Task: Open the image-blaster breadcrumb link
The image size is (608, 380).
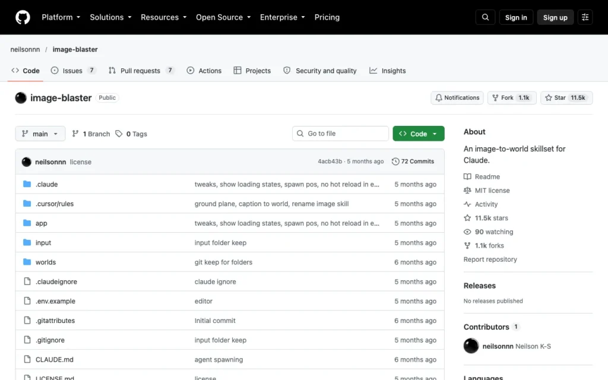Action: pyautogui.click(x=75, y=49)
